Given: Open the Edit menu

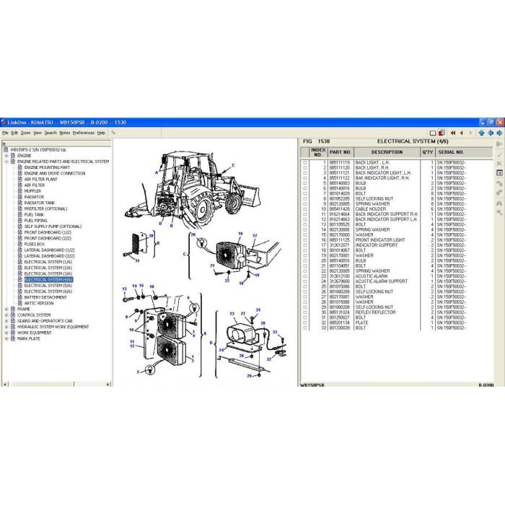Looking at the screenshot, I should [x=14, y=133].
